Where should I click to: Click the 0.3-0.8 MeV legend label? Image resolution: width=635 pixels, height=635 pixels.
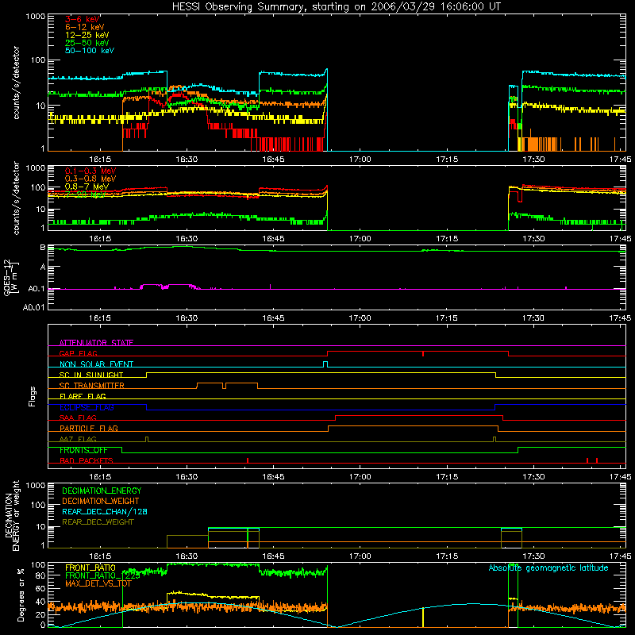coord(90,179)
